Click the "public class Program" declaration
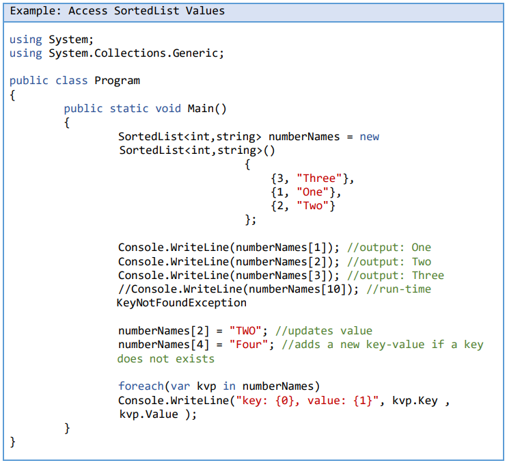Viewport: 507px width, 465px height. [74, 81]
